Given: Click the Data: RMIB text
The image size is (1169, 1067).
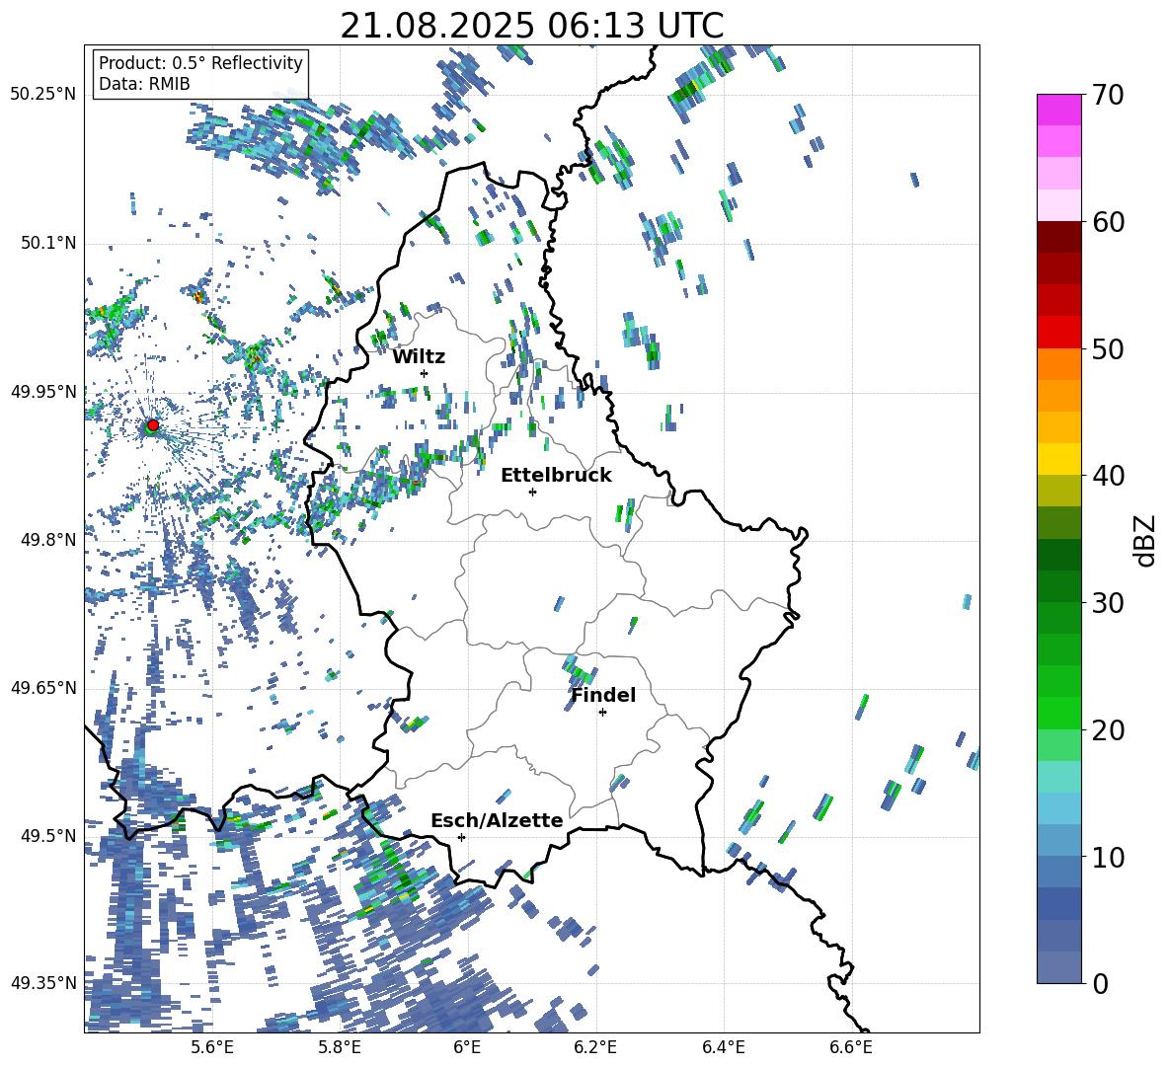Looking at the screenshot, I should [144, 84].
